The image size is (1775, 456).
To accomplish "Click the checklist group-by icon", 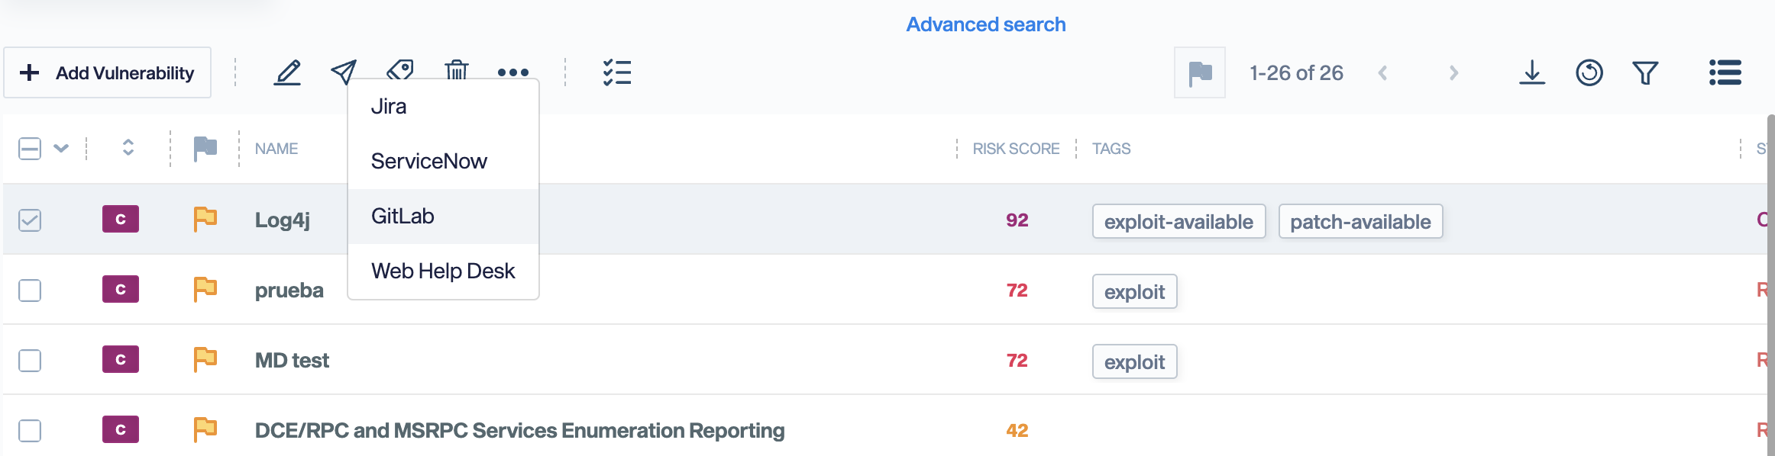I will 617,72.
